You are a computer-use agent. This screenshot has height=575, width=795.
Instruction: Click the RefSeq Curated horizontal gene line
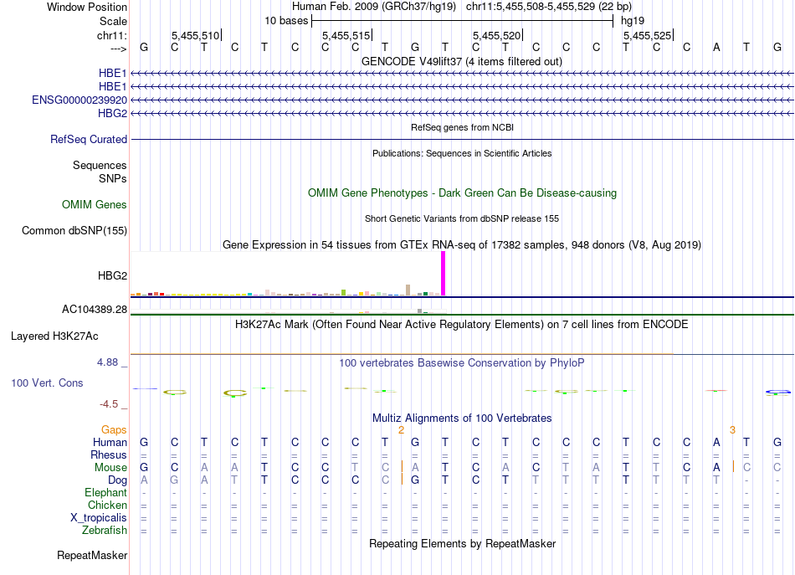[x=463, y=140]
